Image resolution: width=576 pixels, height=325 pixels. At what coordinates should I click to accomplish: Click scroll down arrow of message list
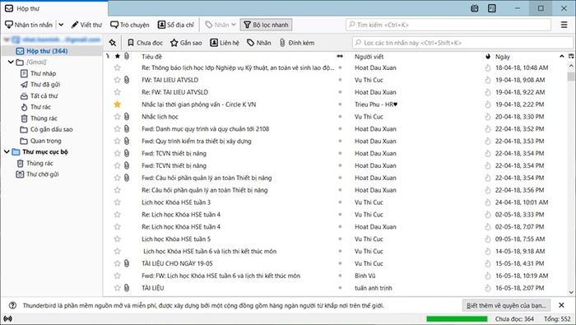click(571, 292)
